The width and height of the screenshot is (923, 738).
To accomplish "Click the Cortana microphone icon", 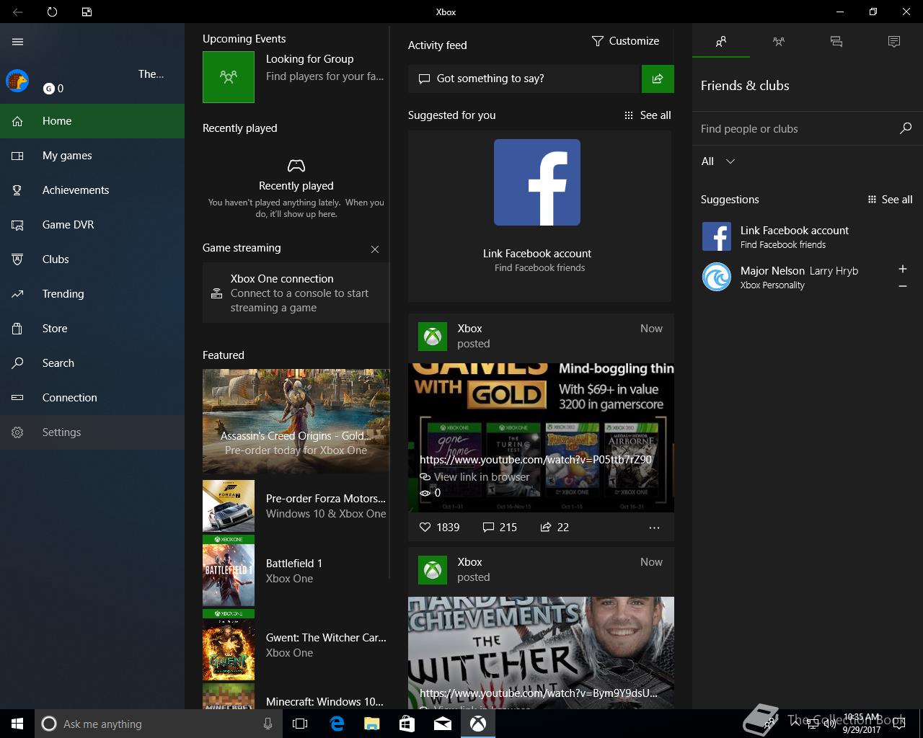I will click(x=268, y=724).
